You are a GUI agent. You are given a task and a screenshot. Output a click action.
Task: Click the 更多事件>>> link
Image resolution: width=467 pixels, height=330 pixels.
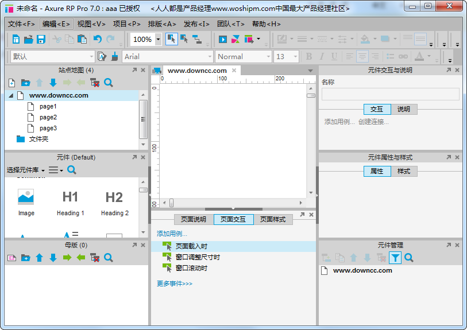(x=175, y=284)
